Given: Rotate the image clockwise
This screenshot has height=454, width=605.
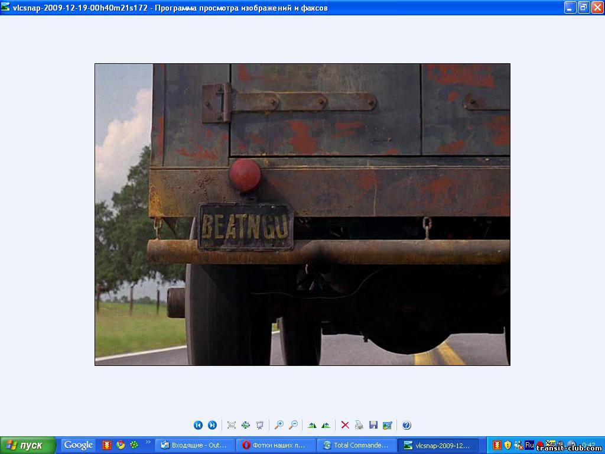Looking at the screenshot, I should coord(312,425).
